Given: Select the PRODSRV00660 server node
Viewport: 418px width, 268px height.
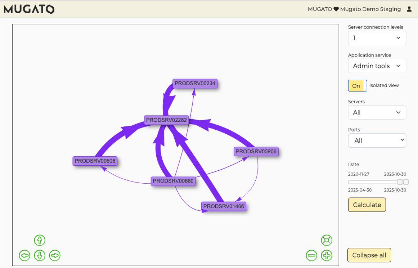Looking at the screenshot, I should [x=173, y=181].
